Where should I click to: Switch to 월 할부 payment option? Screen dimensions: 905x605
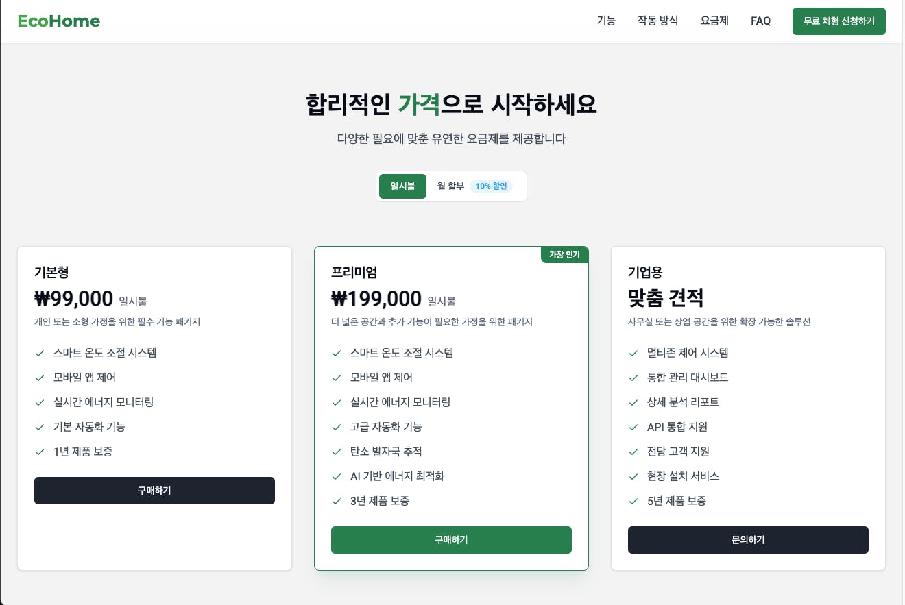point(450,186)
